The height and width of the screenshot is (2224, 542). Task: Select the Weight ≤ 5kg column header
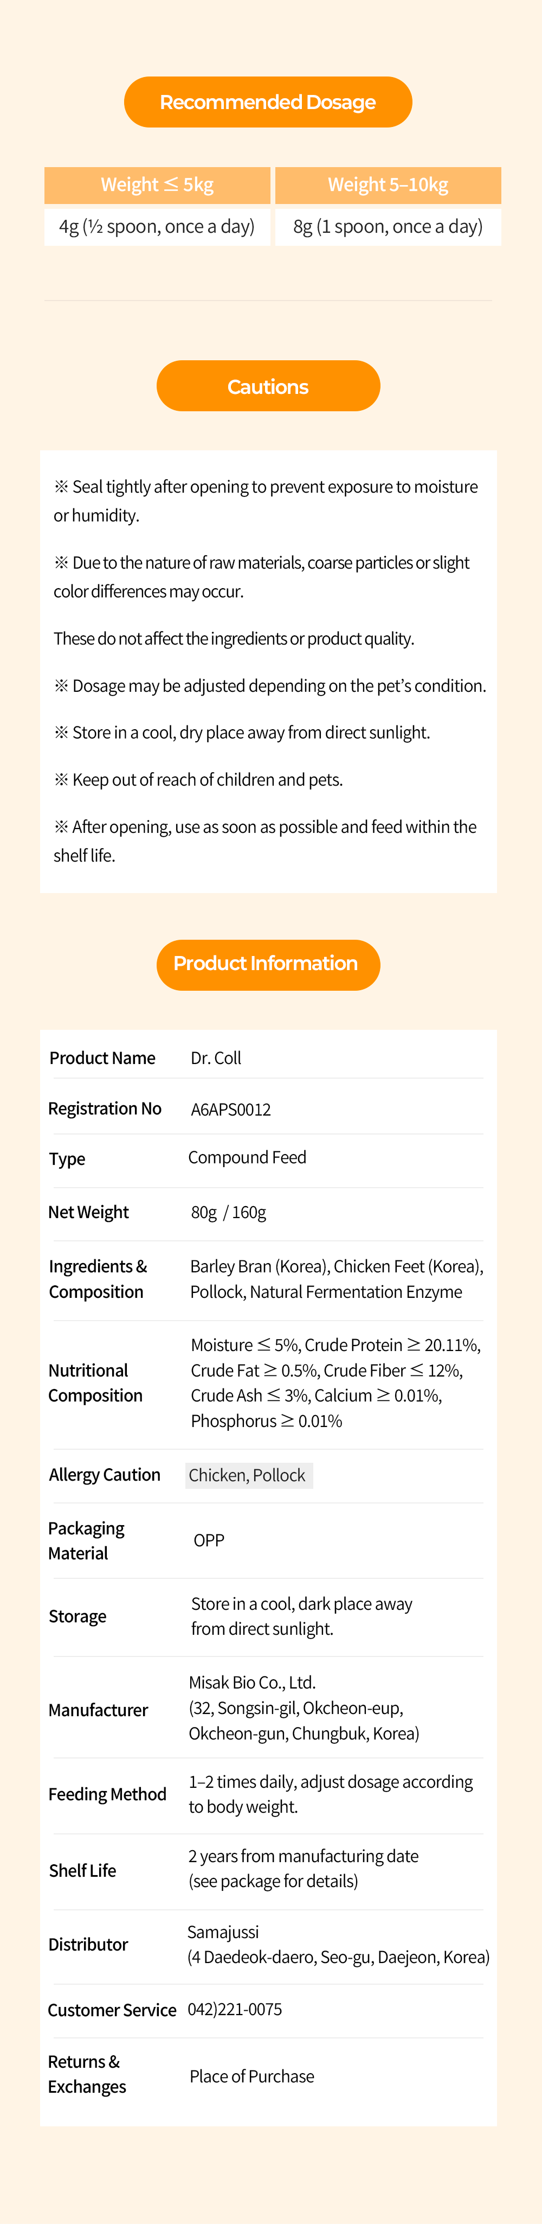tap(157, 185)
